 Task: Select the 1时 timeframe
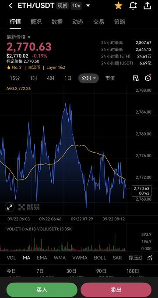point(33,78)
